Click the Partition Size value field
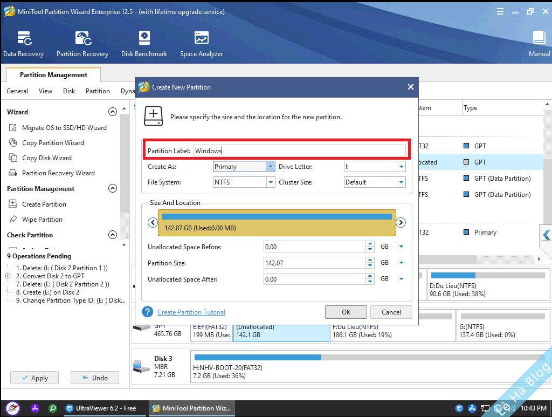552x417 pixels. pos(315,263)
